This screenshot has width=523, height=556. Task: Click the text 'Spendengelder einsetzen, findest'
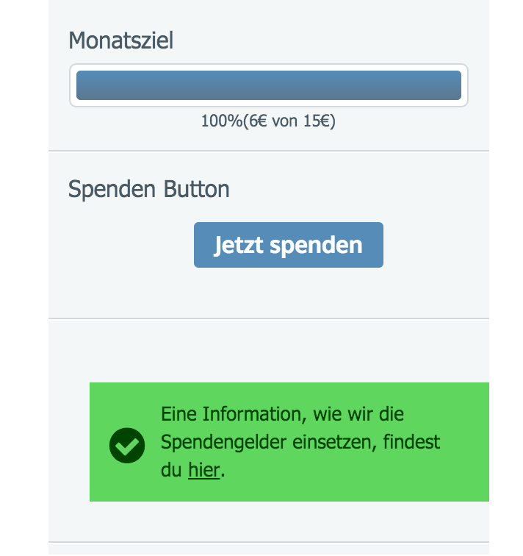pos(300,442)
